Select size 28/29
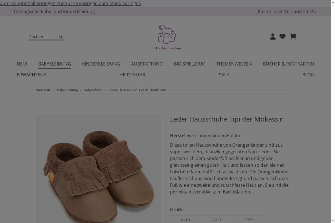This screenshot has width=335, height=223. coord(248,220)
